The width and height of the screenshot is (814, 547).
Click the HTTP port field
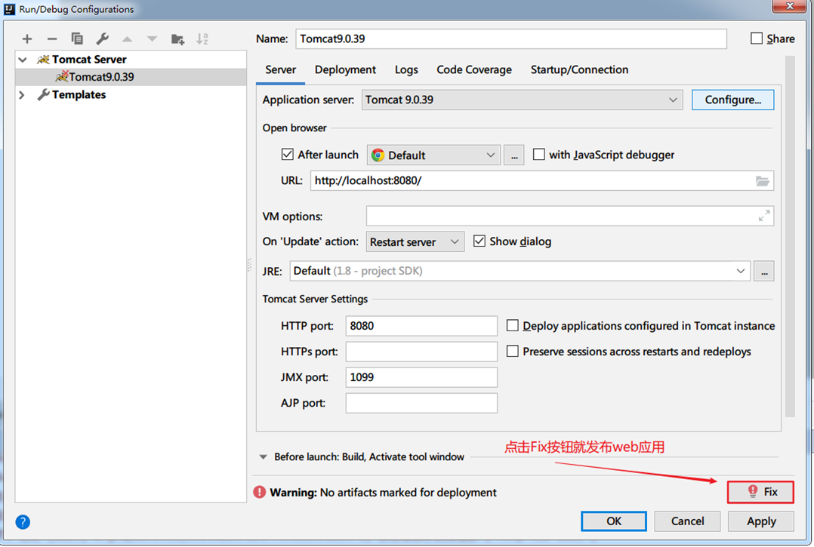click(x=421, y=326)
